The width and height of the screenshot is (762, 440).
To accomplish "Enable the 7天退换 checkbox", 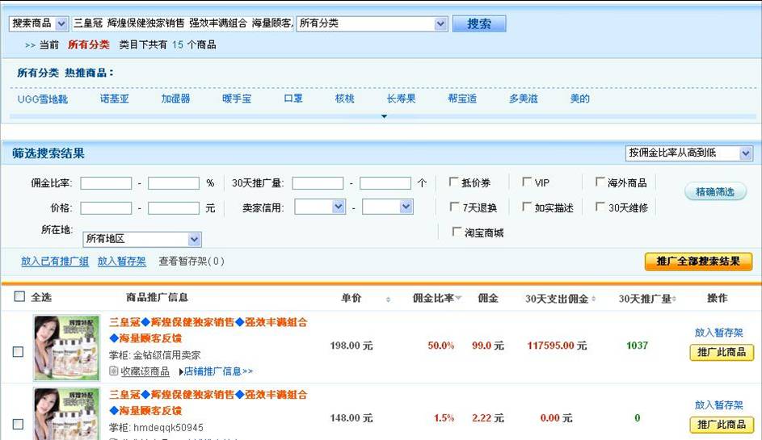I will pos(454,207).
